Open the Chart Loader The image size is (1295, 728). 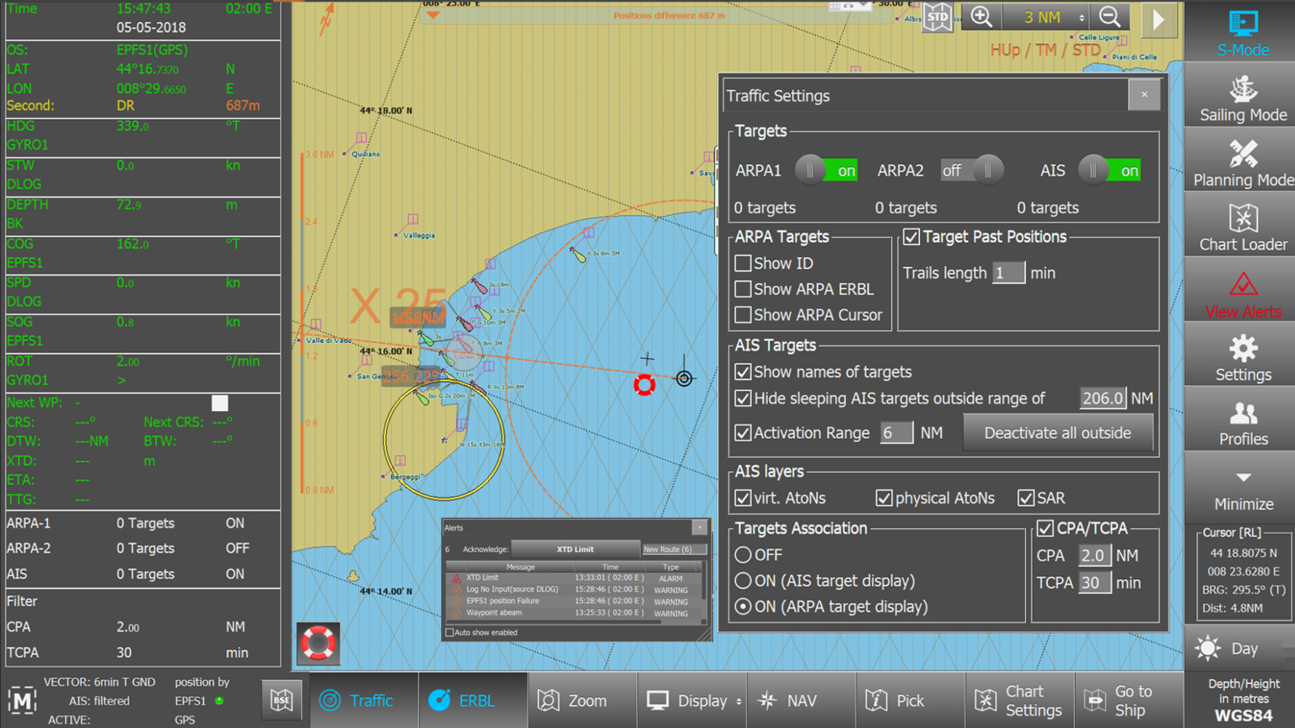pos(1243,227)
